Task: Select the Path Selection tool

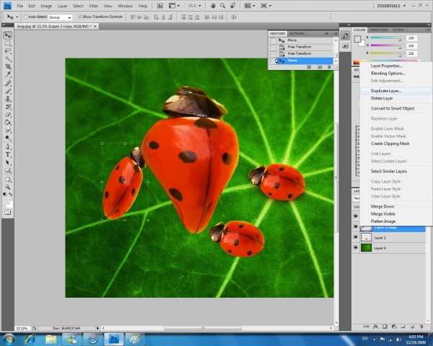Action: [8, 162]
